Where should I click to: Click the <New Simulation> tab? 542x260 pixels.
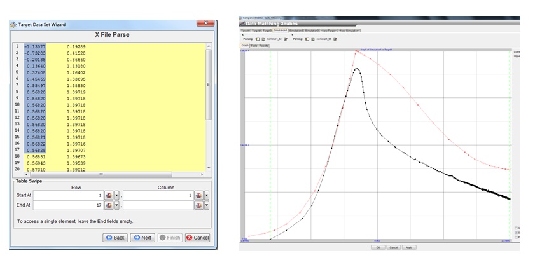(x=349, y=31)
